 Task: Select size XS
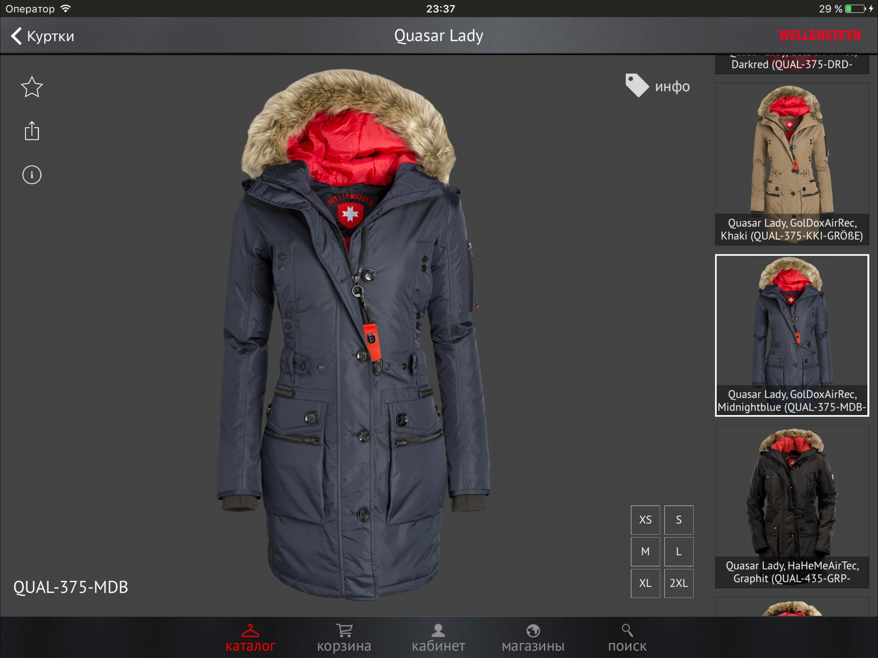645,520
